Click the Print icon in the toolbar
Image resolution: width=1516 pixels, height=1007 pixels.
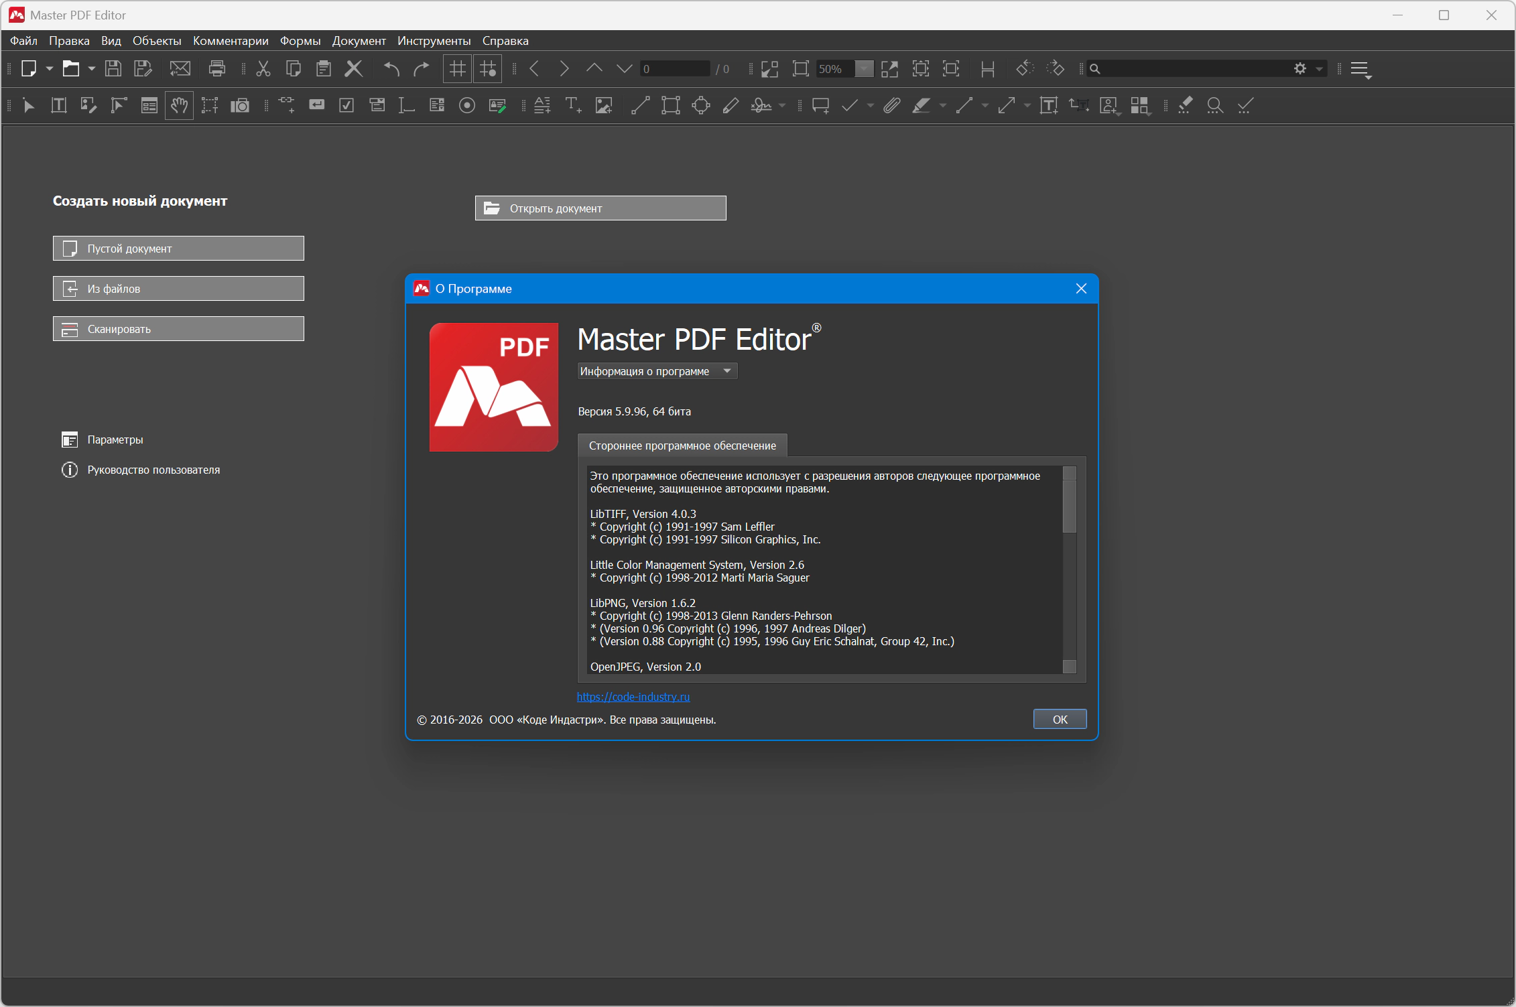[217, 68]
